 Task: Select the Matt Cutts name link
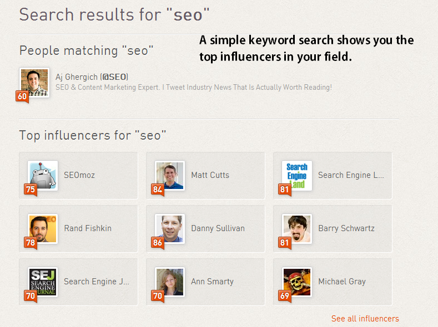pos(210,175)
